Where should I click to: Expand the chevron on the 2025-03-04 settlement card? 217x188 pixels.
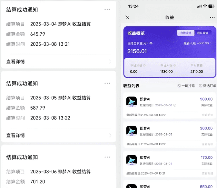pos(110,61)
